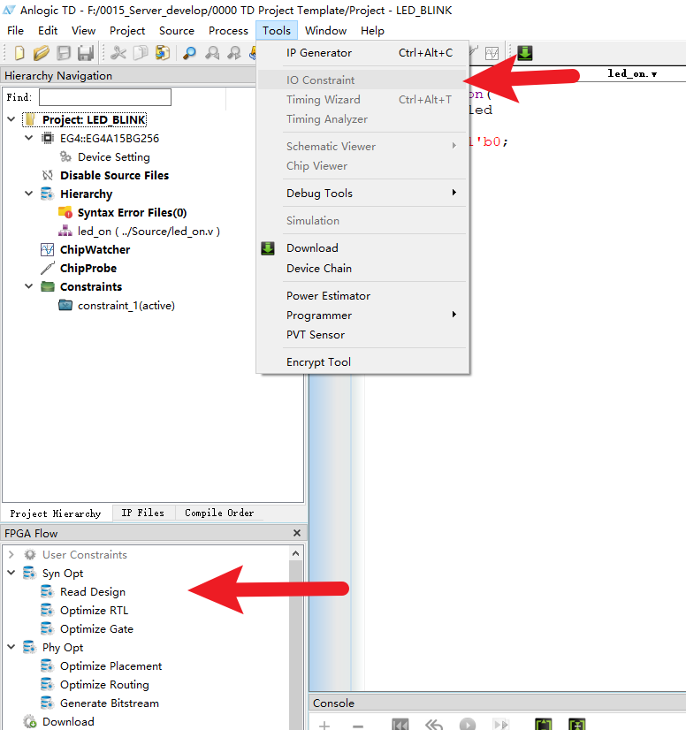Click Disable Source Files tree item
Screen dimensions: 686x730
[114, 176]
